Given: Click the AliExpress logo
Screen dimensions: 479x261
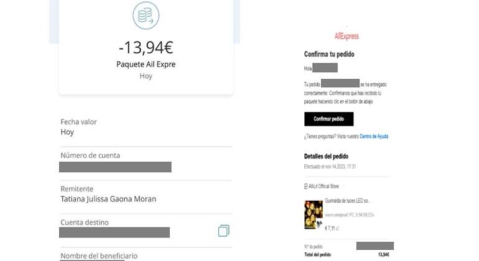Looking at the screenshot, I should (x=346, y=36).
